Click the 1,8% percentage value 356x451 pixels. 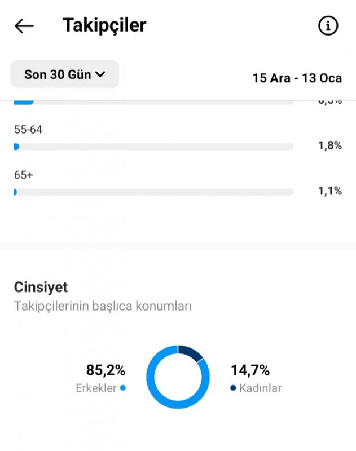click(x=330, y=145)
